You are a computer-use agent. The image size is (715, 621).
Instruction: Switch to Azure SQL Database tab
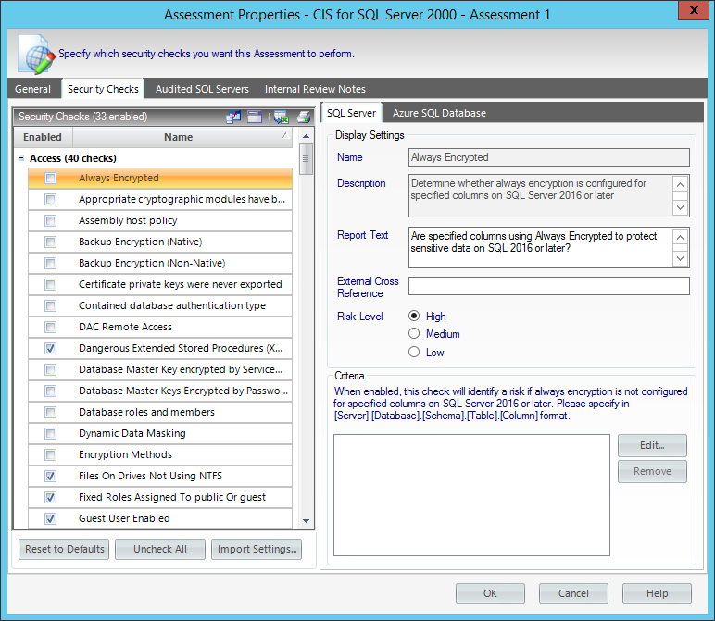click(439, 113)
